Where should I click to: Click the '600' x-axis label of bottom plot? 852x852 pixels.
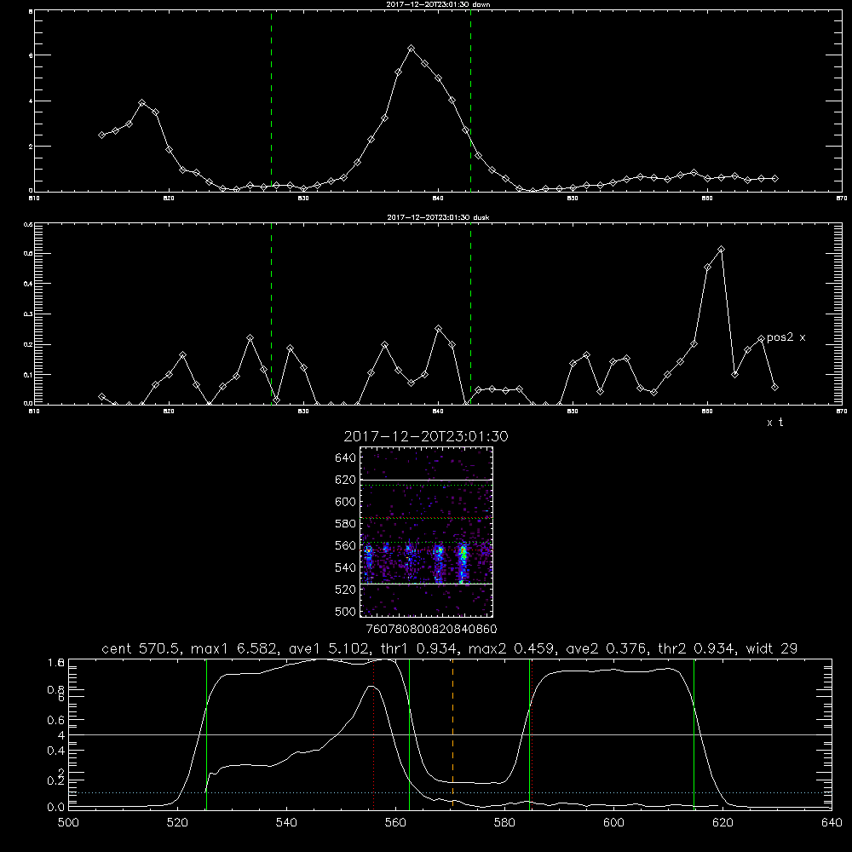click(614, 823)
